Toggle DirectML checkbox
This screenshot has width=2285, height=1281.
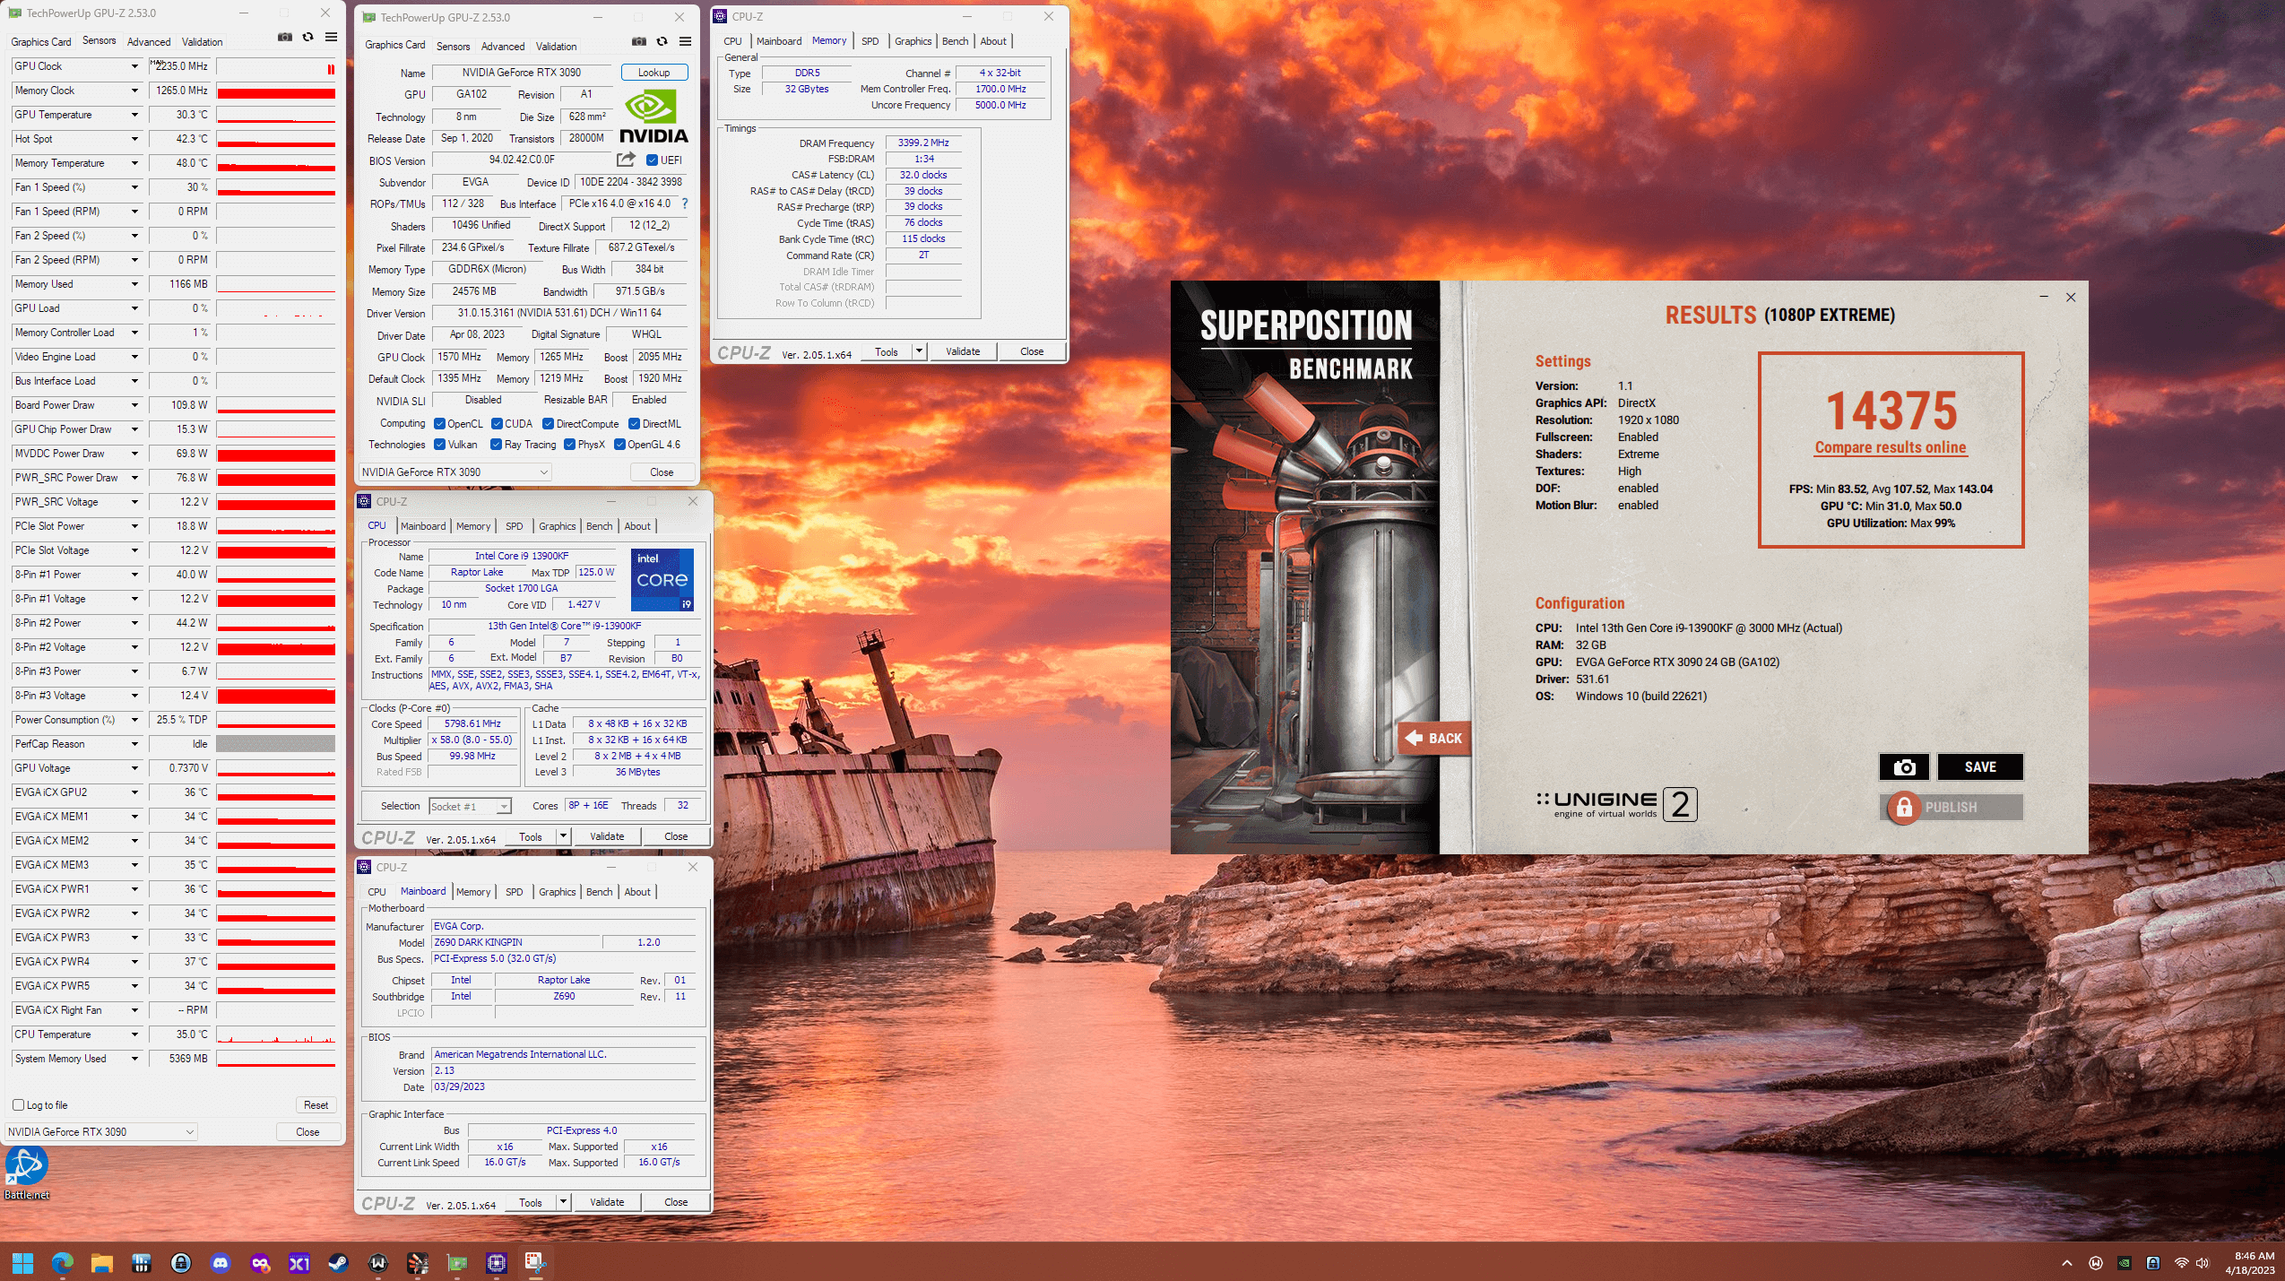[x=634, y=424]
